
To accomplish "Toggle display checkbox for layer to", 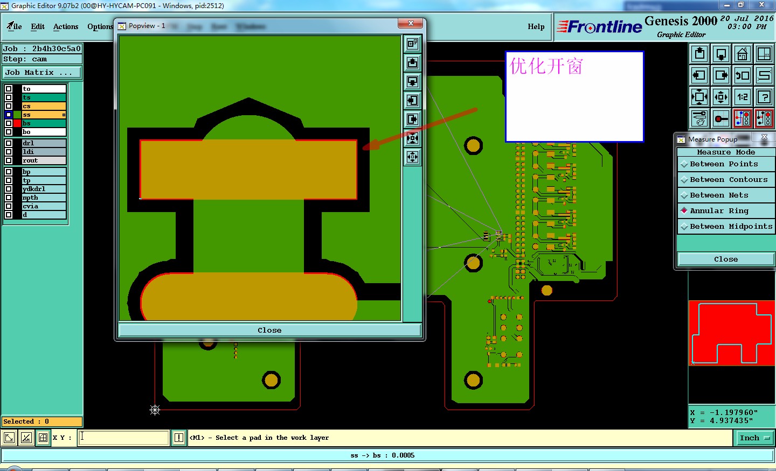I will coord(9,89).
